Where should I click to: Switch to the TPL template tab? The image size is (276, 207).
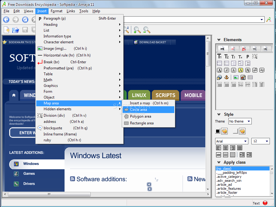point(254,49)
